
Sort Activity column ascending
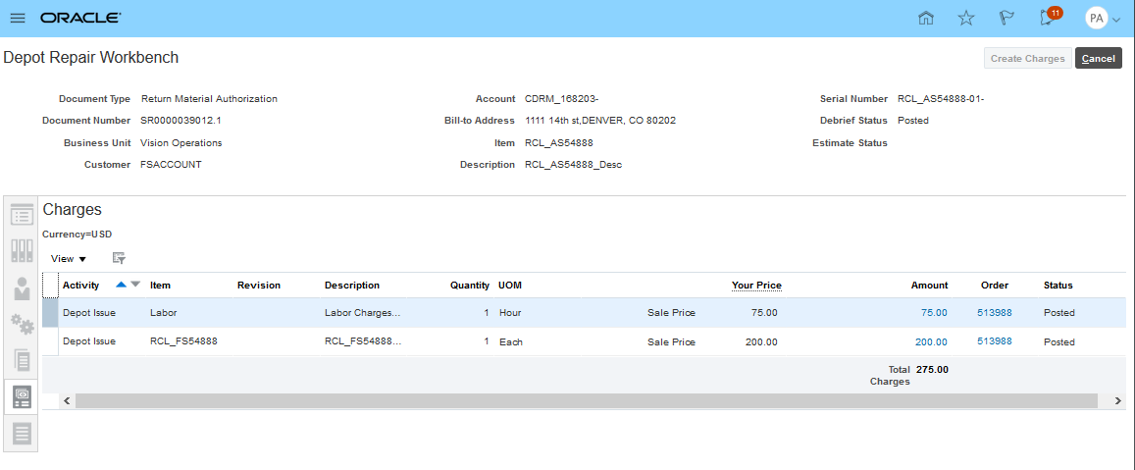pos(121,285)
